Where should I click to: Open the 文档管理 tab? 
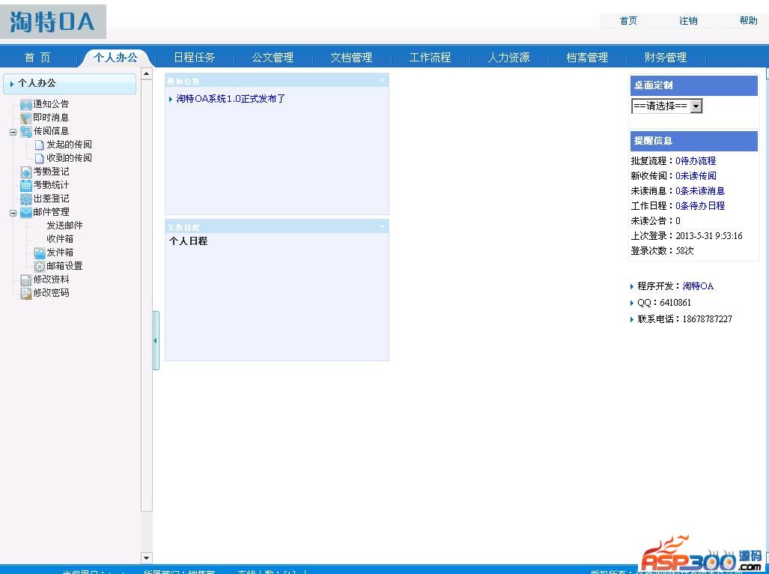pyautogui.click(x=351, y=58)
